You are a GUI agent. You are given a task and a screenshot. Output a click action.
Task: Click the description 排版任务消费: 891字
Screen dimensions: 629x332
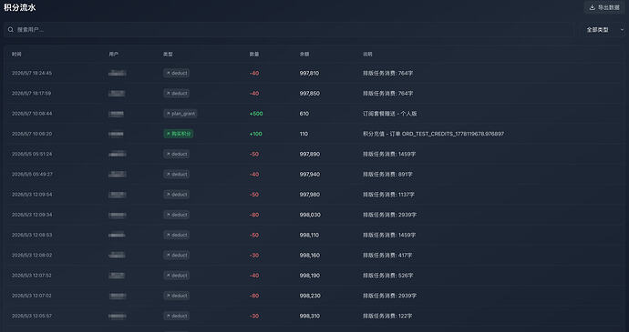point(387,175)
